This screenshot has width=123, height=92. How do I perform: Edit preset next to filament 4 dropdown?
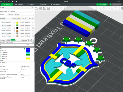coord(33,25)
